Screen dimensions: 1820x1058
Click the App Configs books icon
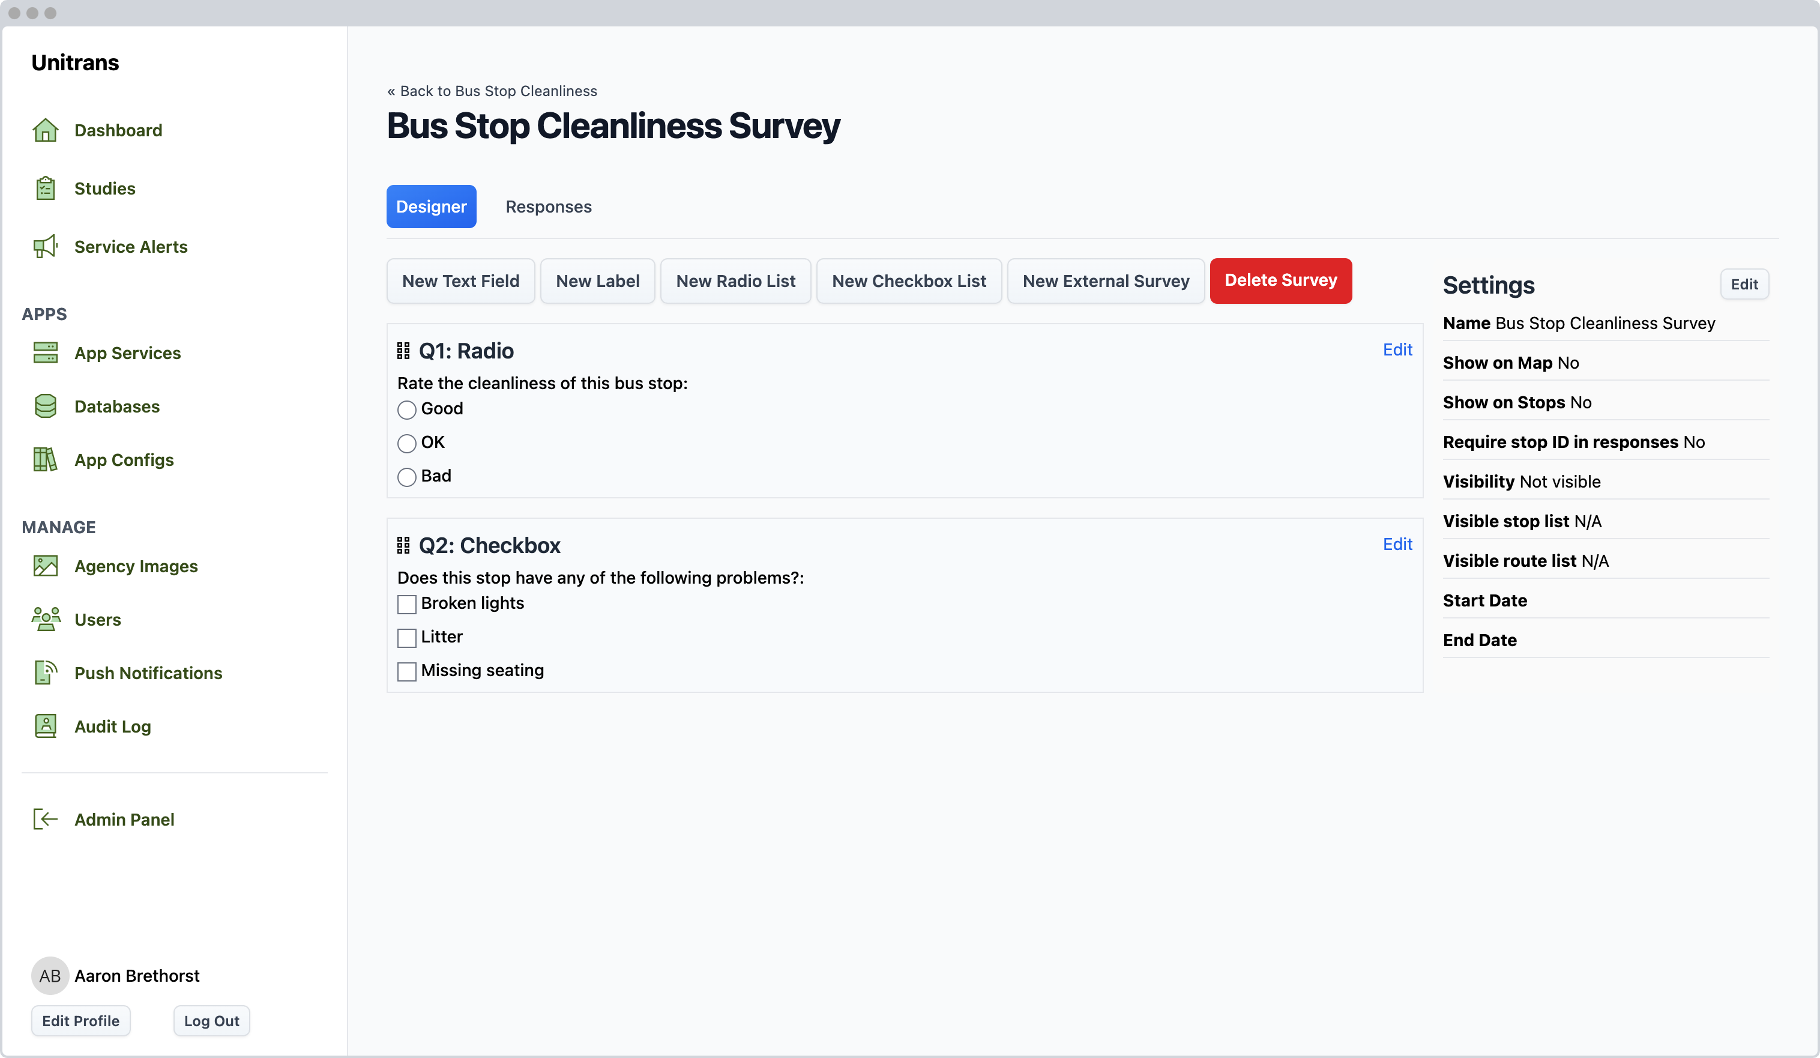click(x=46, y=459)
